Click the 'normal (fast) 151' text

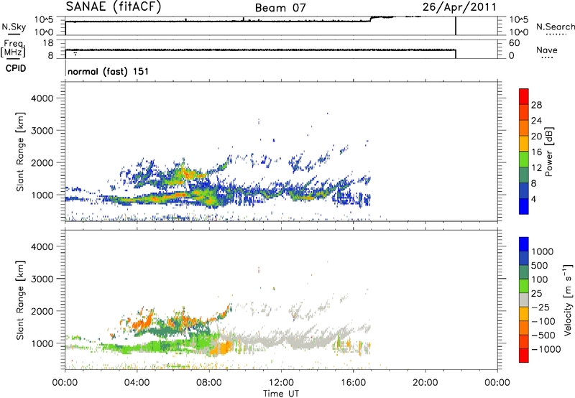(109, 71)
